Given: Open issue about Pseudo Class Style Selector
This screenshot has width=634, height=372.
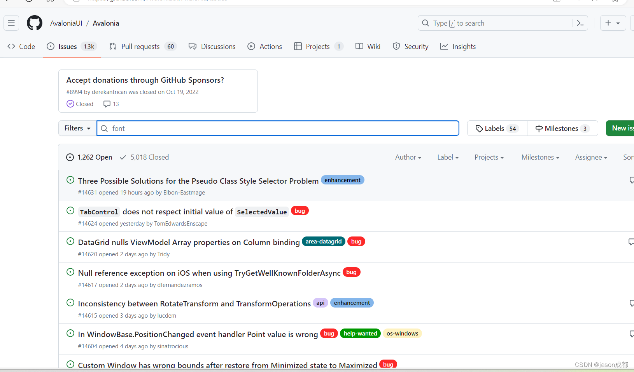Looking at the screenshot, I should coord(198,181).
